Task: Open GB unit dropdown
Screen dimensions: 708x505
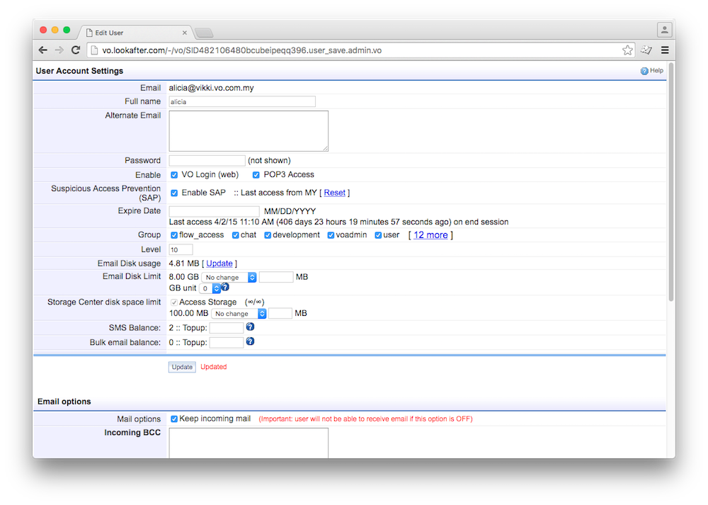Action: click(x=210, y=288)
